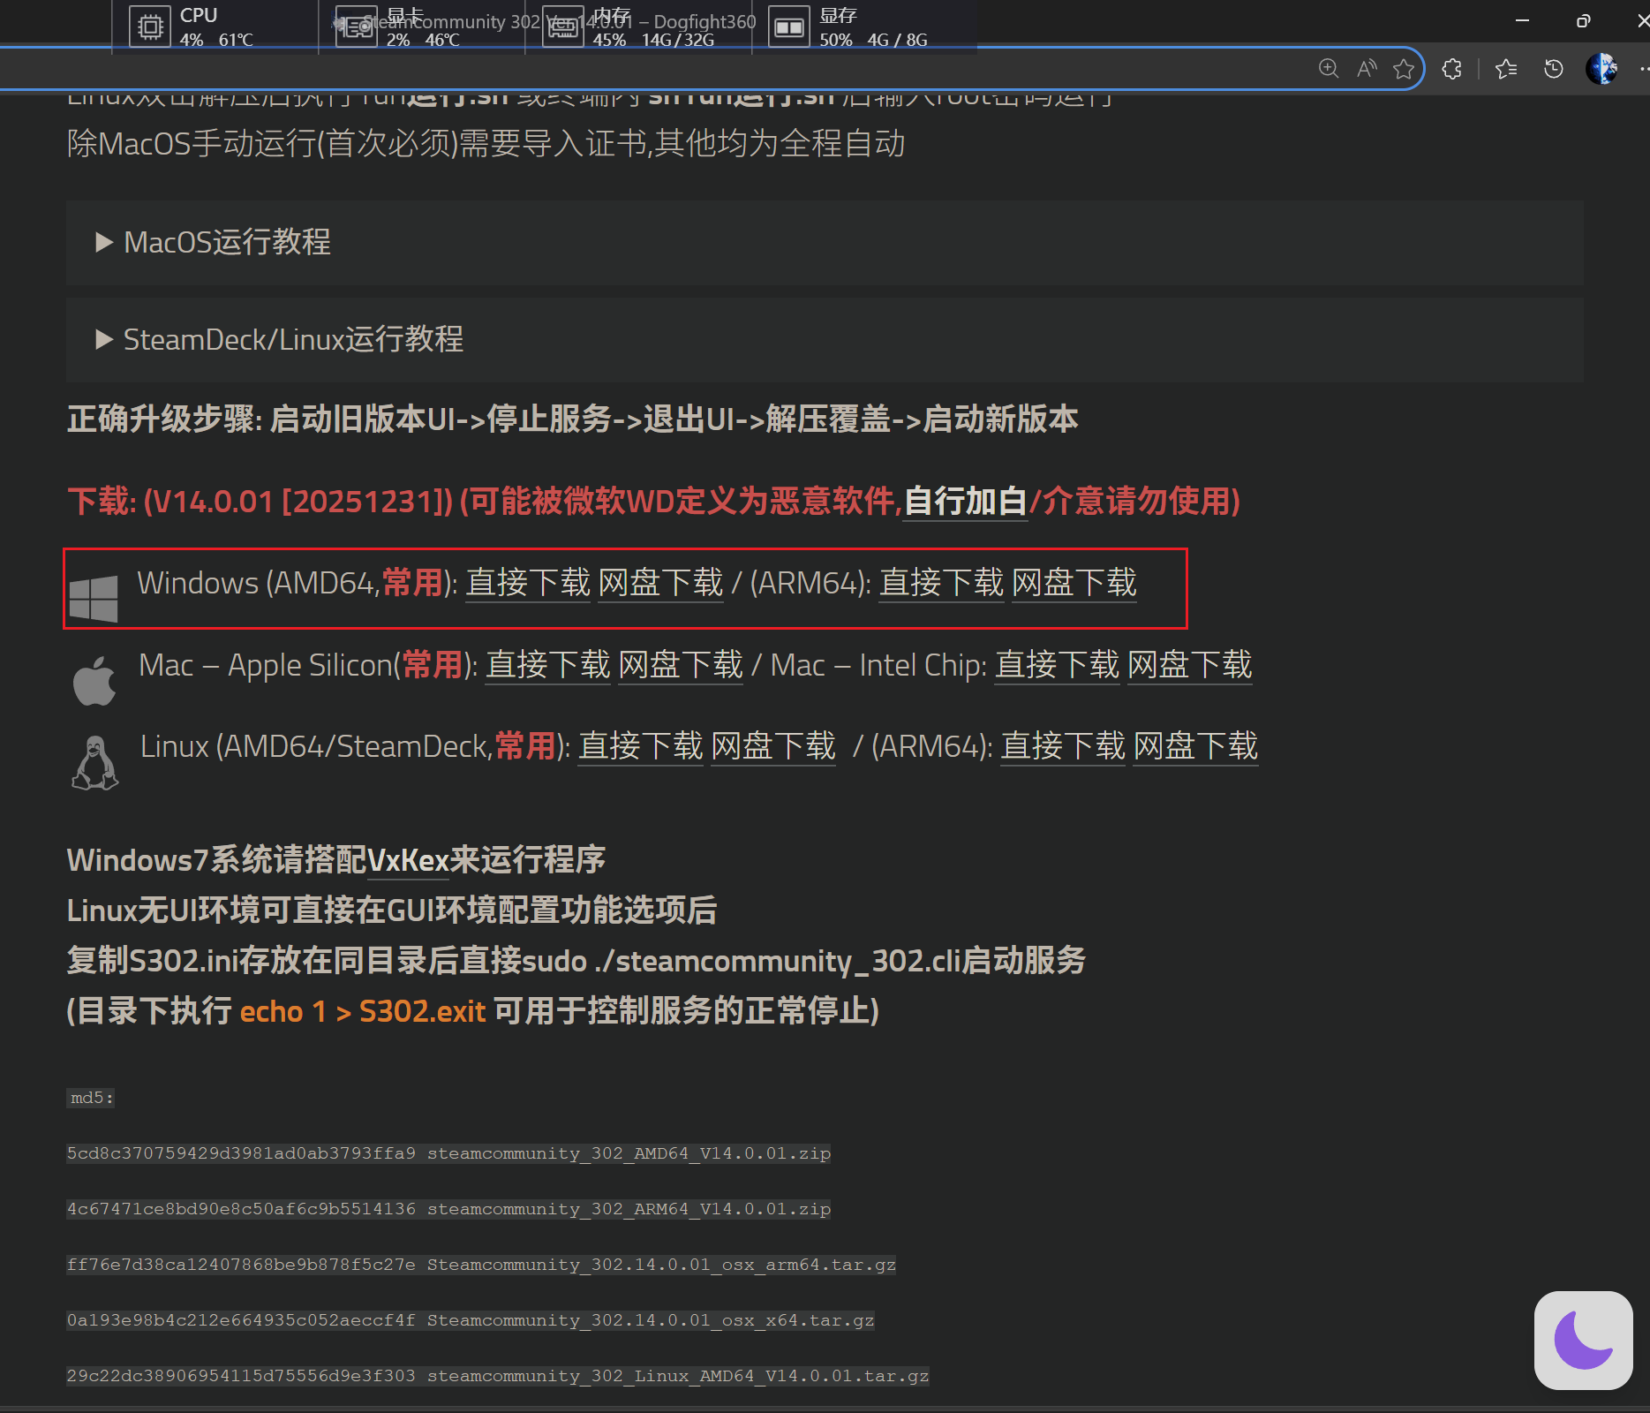Open browser Settings and more menu
The image size is (1650, 1413).
pos(1642,69)
